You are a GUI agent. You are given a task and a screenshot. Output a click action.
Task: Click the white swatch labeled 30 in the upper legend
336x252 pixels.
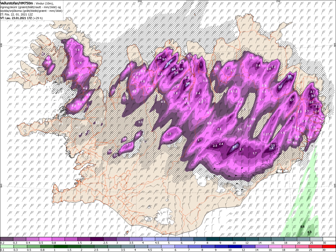tap(329, 239)
